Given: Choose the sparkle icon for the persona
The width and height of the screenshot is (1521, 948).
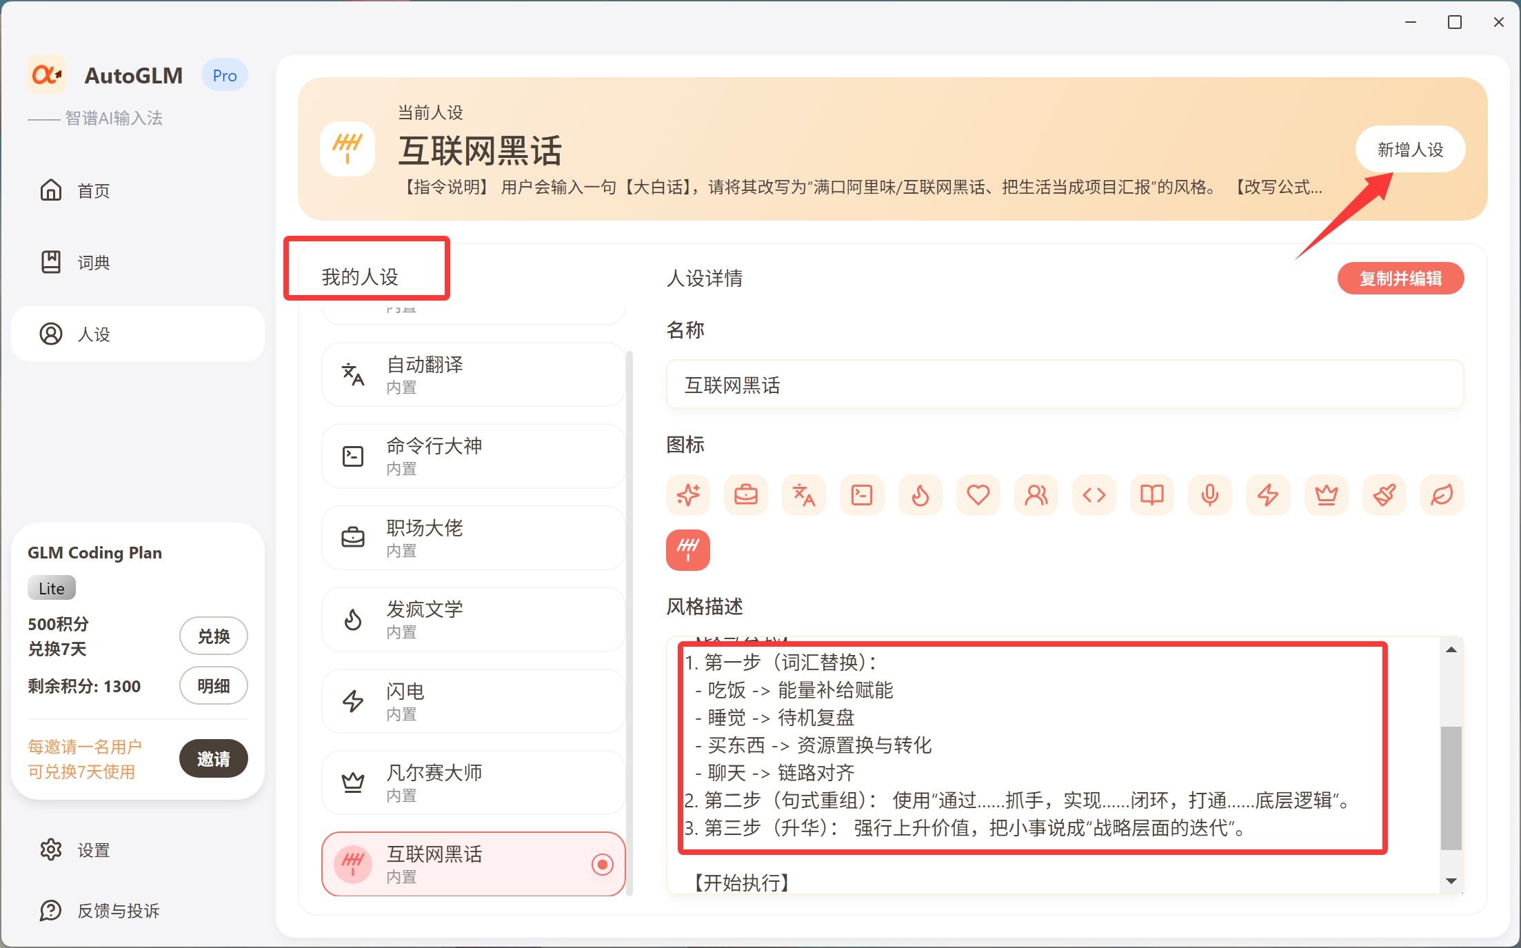Looking at the screenshot, I should tap(688, 495).
